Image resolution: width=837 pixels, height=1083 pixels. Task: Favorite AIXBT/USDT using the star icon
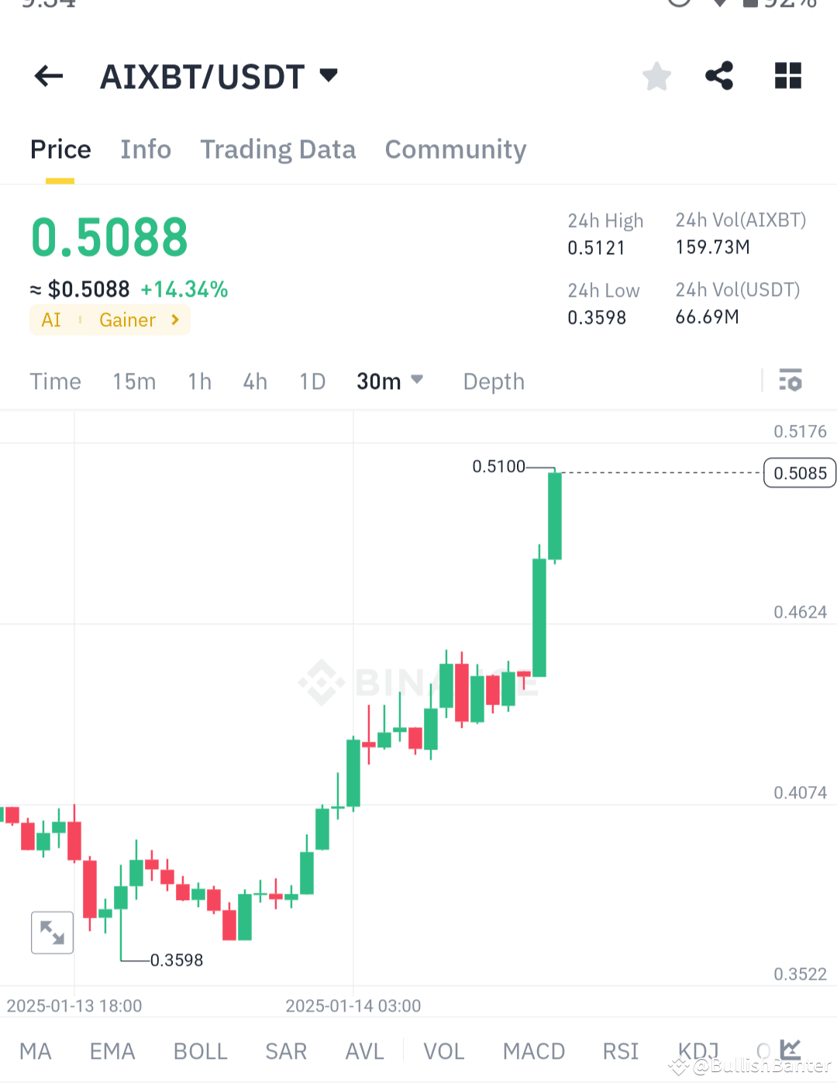[x=656, y=76]
